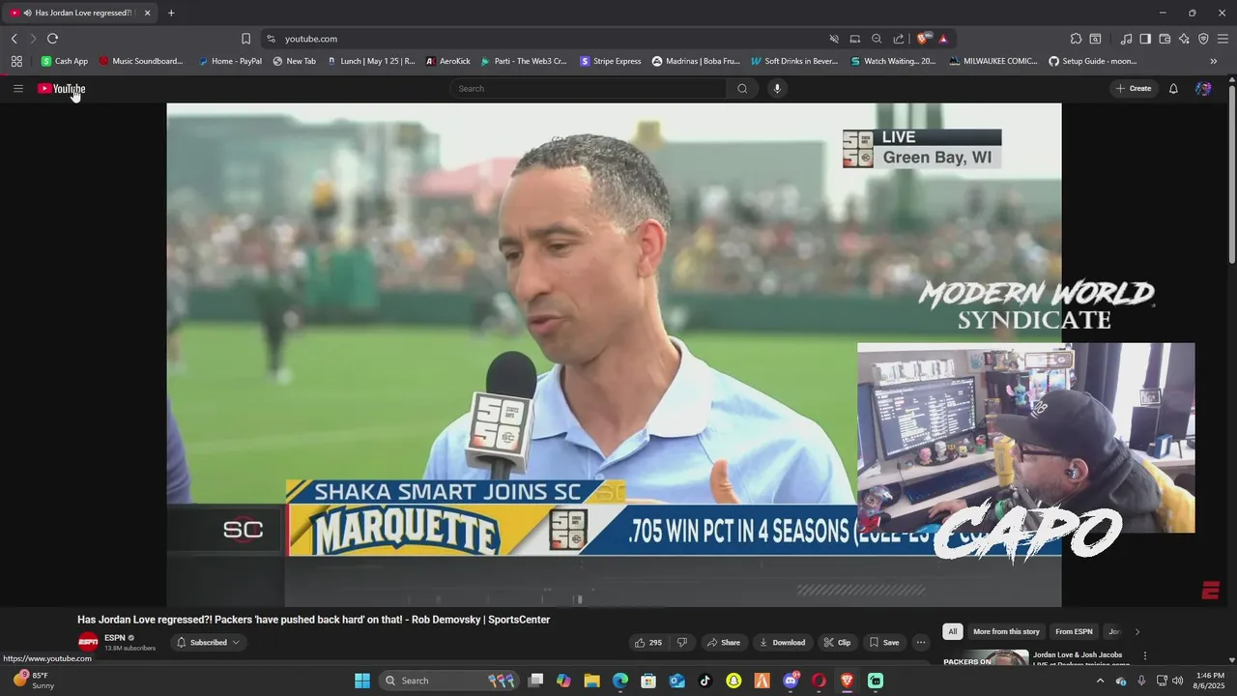The width and height of the screenshot is (1237, 696).
Task: Open a new browser tab
Action: click(x=171, y=13)
